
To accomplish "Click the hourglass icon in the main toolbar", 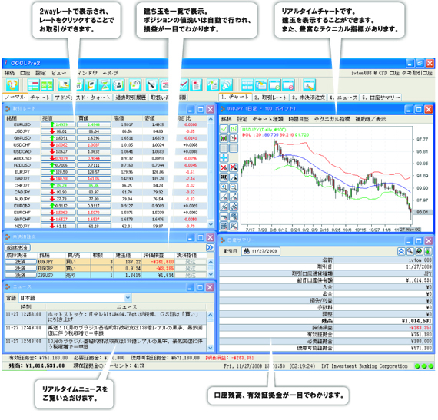I will coord(105,84).
